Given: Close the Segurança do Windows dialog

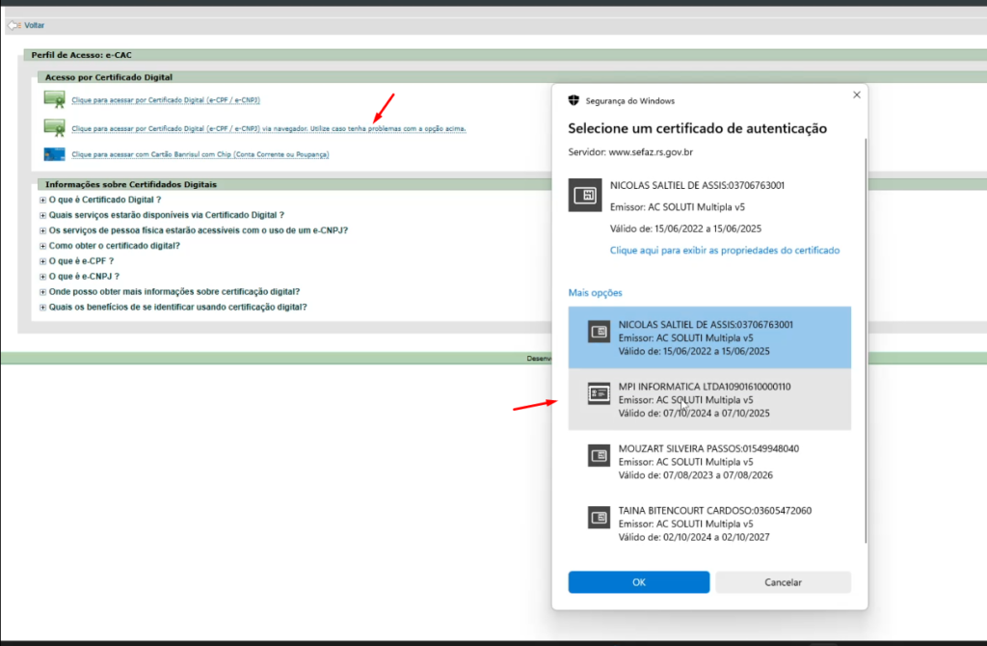Looking at the screenshot, I should tap(856, 95).
